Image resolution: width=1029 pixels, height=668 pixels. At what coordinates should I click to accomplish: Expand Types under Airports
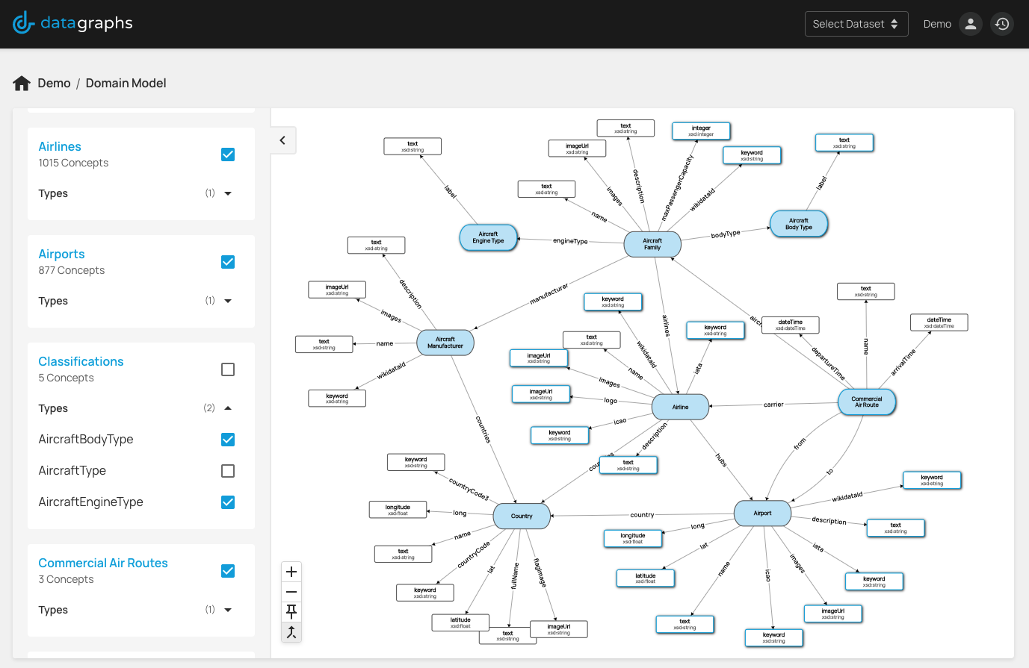click(x=227, y=301)
